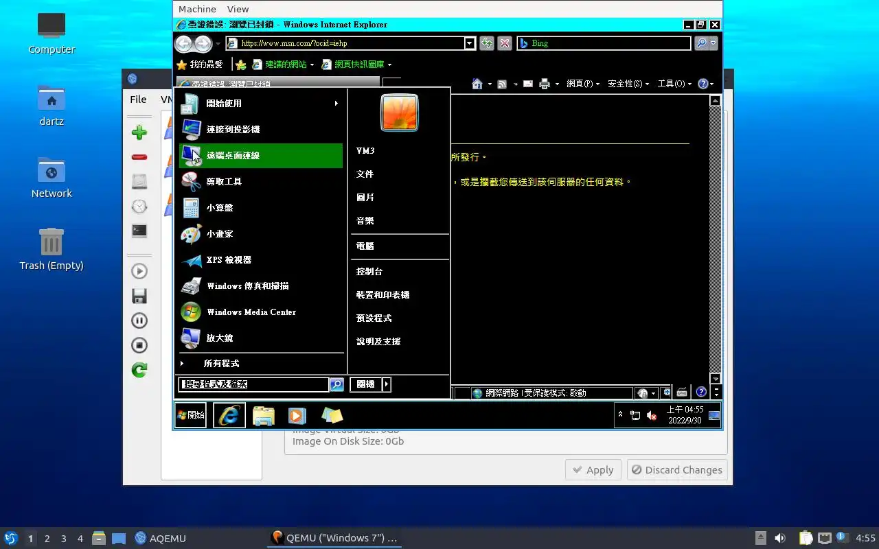Image resolution: width=879 pixels, height=549 pixels.
Task: Click the 關機 shut down button
Action: click(x=366, y=384)
